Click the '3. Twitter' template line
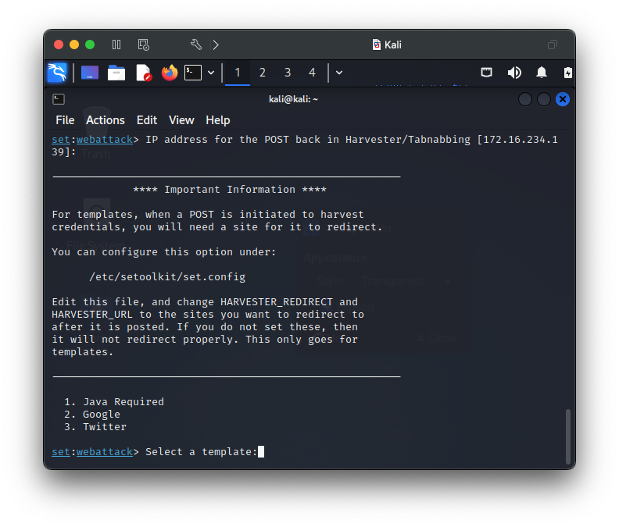The height and width of the screenshot is (527, 619). pos(95,427)
